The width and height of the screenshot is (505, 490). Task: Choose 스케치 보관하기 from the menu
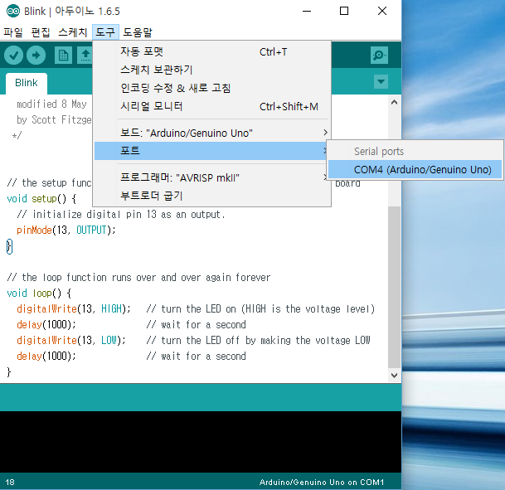tap(212, 70)
